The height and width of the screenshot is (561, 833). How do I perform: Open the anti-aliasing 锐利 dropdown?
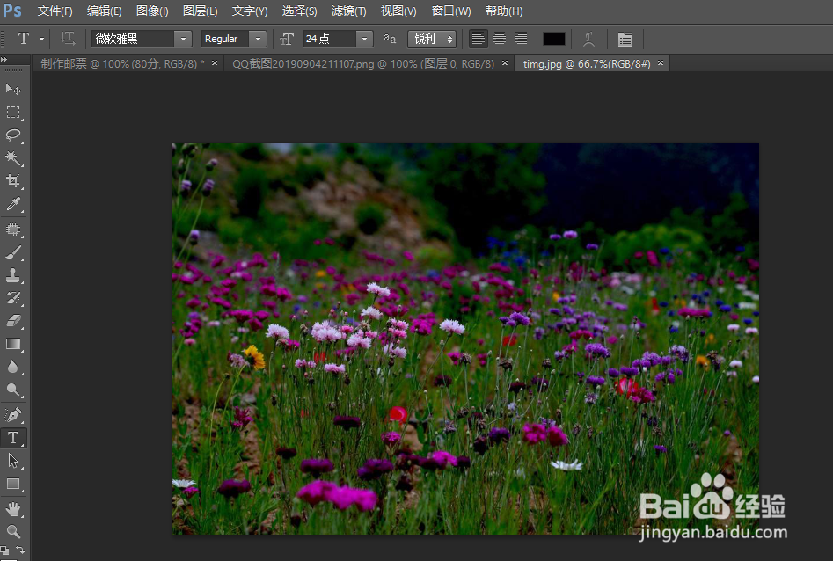point(432,39)
